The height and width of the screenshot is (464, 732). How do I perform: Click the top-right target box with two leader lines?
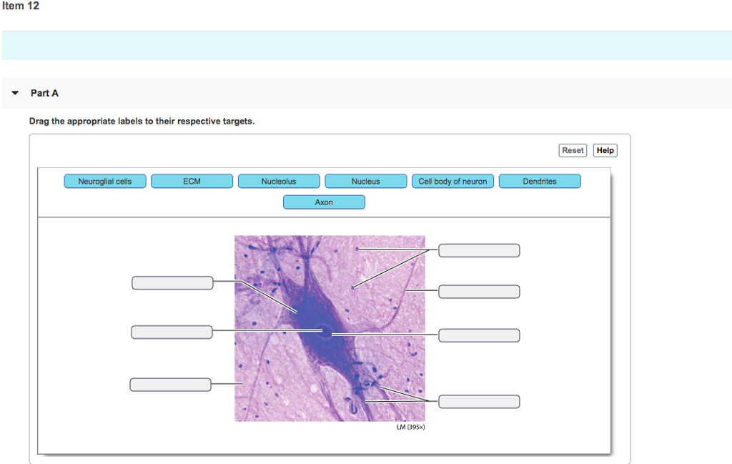(479, 250)
